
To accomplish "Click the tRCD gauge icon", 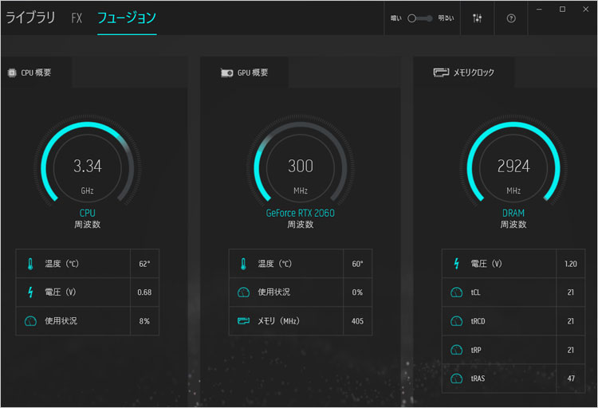I will pyautogui.click(x=457, y=321).
